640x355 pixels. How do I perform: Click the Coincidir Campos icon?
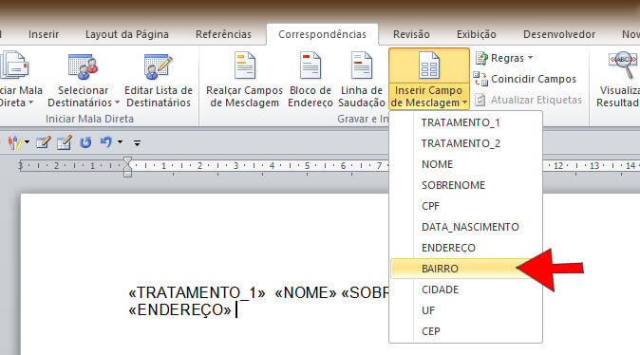480,79
